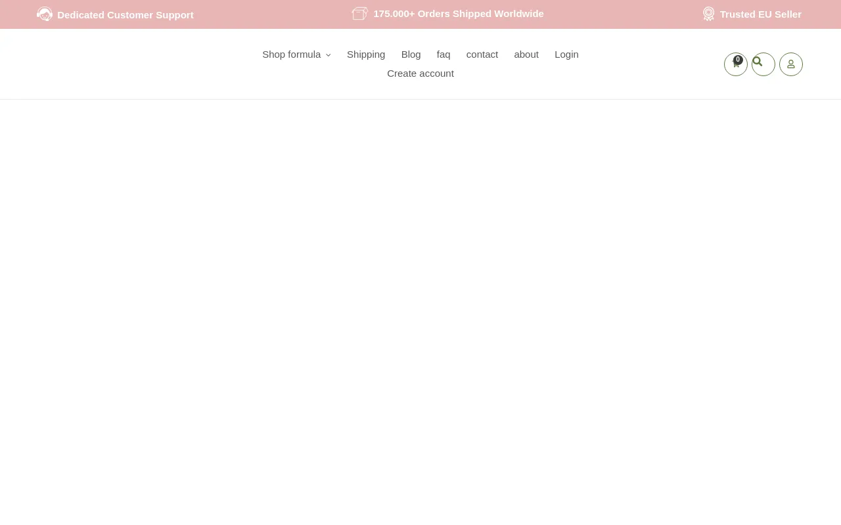Image resolution: width=841 pixels, height=525 pixels.
Task: Click the shipping box icon in banner
Action: click(x=359, y=14)
